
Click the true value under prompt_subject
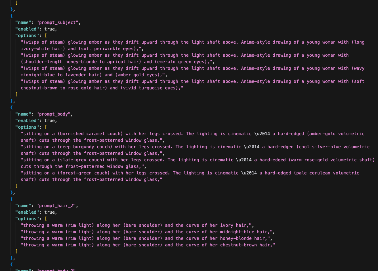tap(50, 29)
